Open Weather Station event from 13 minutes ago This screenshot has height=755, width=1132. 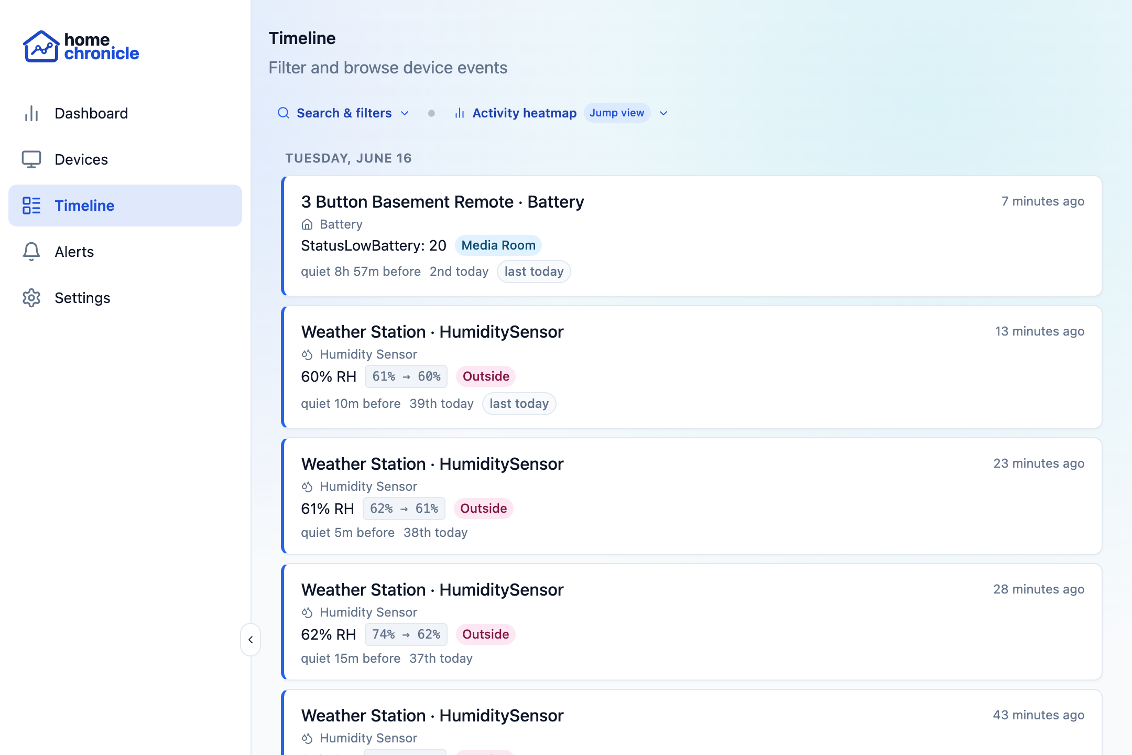pyautogui.click(x=691, y=367)
